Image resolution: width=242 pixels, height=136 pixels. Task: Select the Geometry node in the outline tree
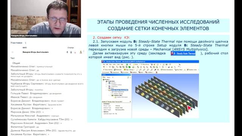click(112, 83)
